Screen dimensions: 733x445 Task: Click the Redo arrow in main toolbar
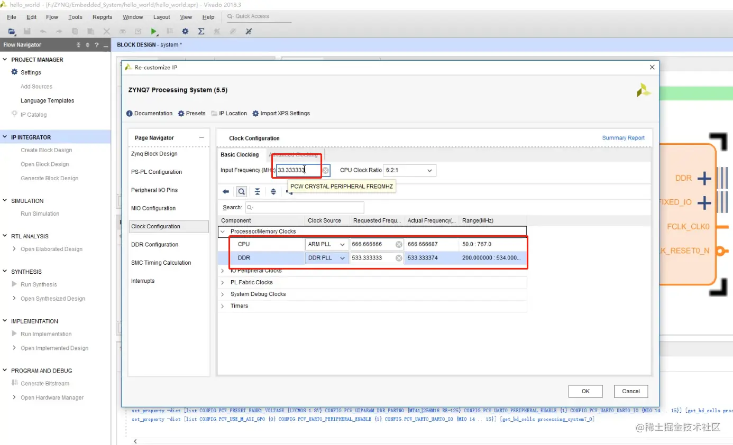click(x=59, y=32)
